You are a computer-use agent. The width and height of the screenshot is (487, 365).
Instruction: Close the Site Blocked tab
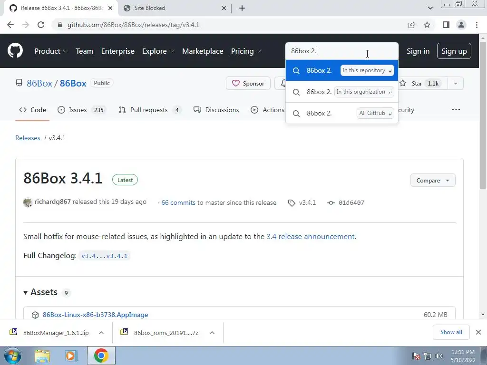(x=224, y=8)
